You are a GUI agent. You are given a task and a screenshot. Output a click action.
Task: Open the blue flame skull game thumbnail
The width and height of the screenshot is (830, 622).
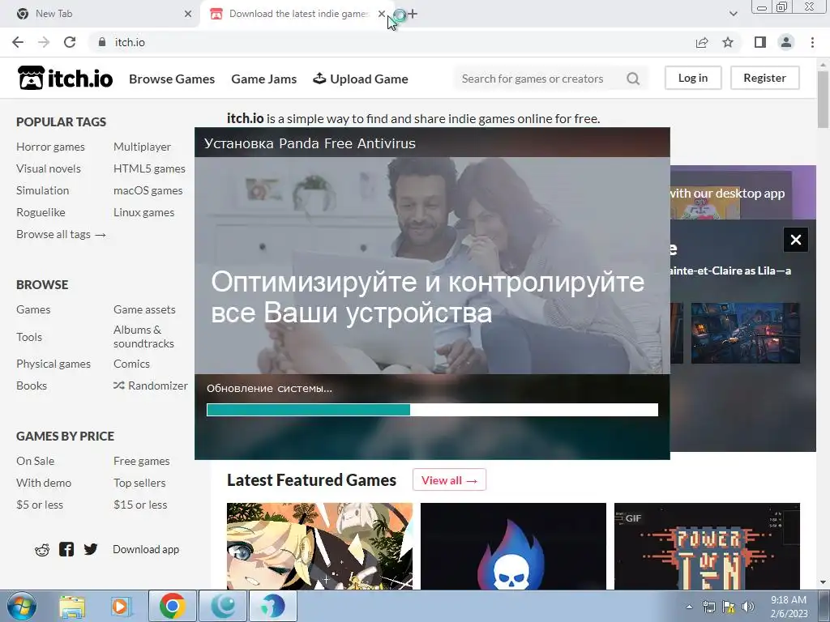point(513,547)
